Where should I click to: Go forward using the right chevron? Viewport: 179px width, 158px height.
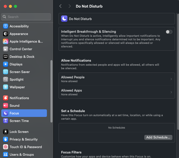(69, 6)
